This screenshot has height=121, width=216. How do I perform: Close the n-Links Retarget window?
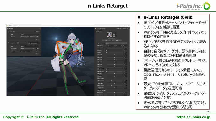coord(128,26)
